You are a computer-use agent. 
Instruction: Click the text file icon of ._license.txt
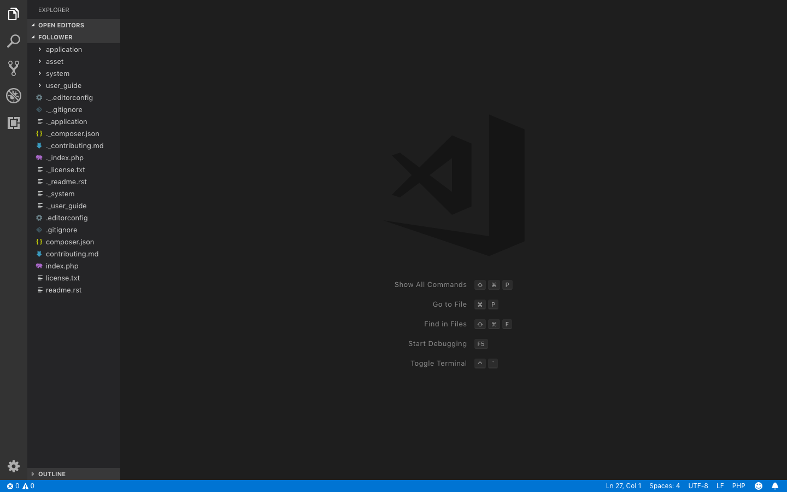[x=40, y=170]
